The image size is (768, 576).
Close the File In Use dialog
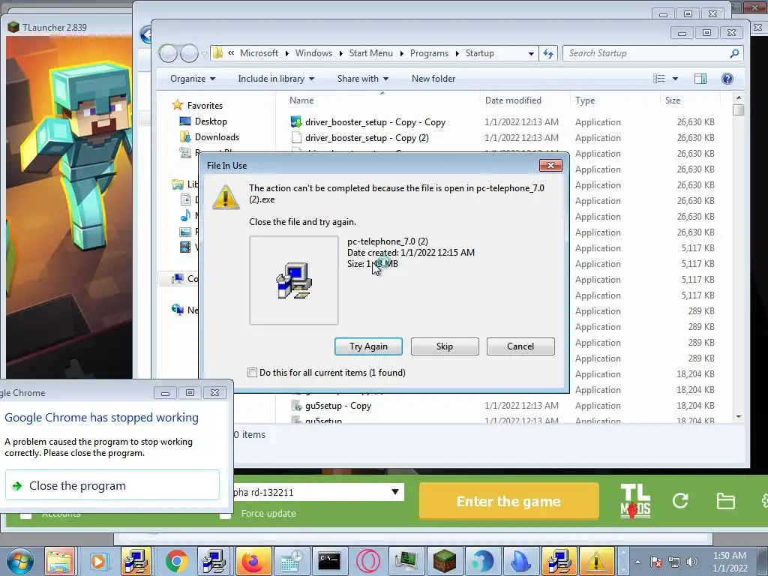tap(550, 166)
